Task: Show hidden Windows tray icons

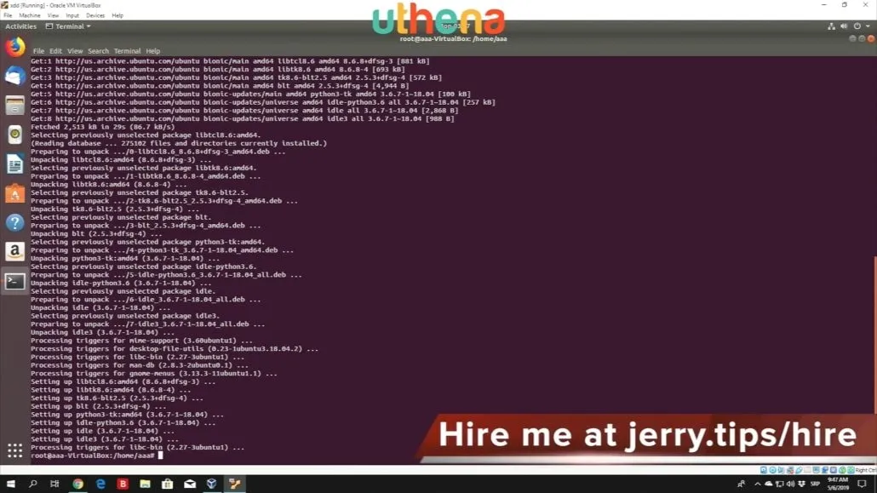Action: point(757,484)
